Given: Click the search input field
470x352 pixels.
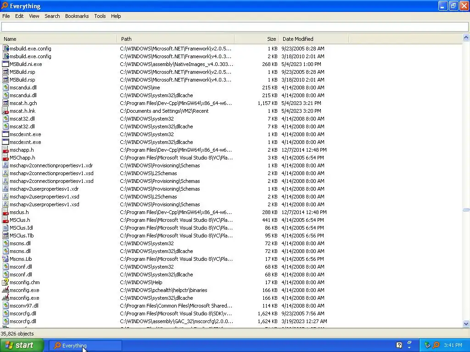Looking at the screenshot, I should tap(235, 27).
